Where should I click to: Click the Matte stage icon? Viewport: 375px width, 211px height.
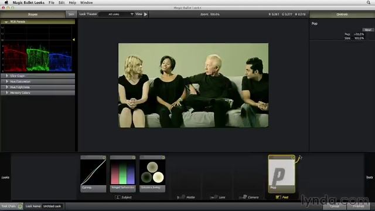(x=181, y=197)
